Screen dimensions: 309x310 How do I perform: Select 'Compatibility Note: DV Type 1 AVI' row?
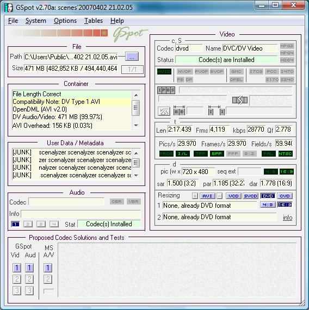[x=72, y=102]
